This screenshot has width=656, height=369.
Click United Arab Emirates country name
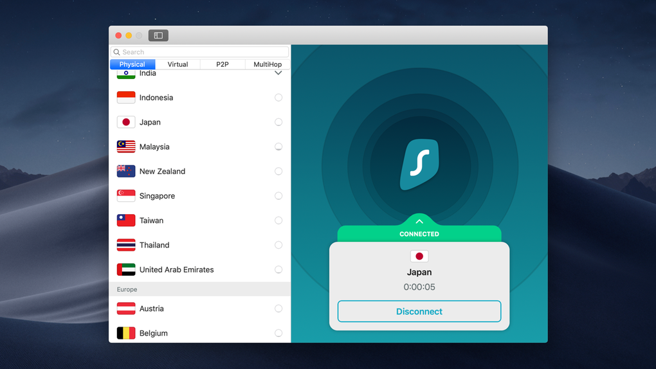177,270
